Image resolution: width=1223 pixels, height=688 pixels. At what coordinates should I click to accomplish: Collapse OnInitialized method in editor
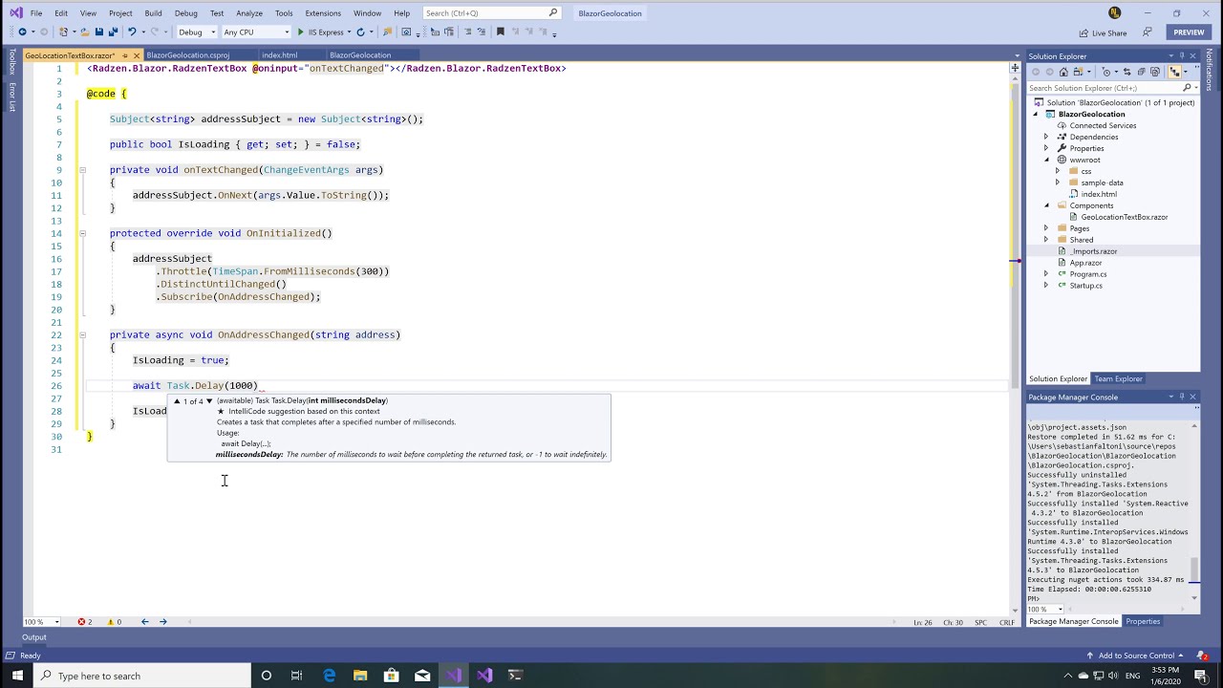coord(82,233)
